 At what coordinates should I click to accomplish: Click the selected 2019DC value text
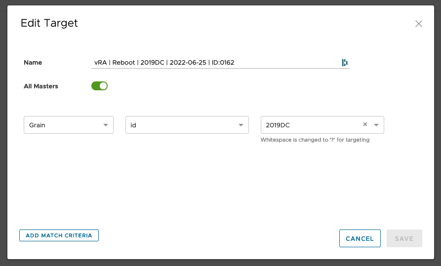point(278,125)
